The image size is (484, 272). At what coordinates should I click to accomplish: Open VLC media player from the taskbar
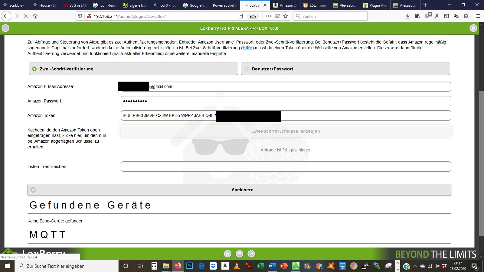point(237,266)
